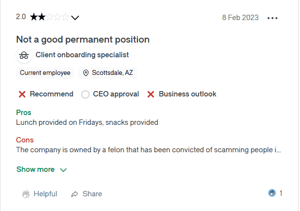Open the "Not a good permanent position" review
Viewport: 300px width, 211px height.
tap(82, 40)
